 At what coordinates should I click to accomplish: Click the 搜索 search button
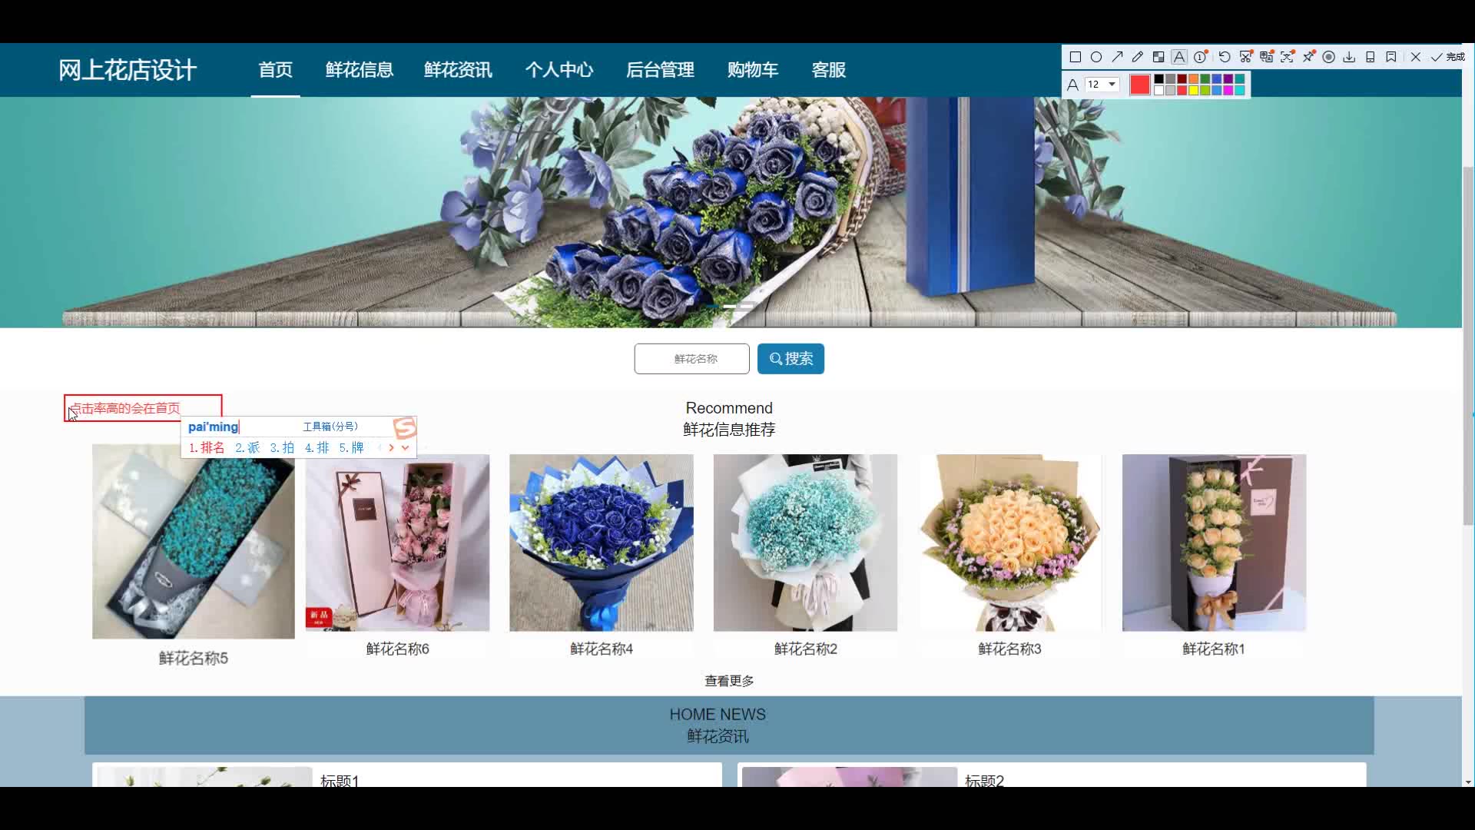pos(791,359)
